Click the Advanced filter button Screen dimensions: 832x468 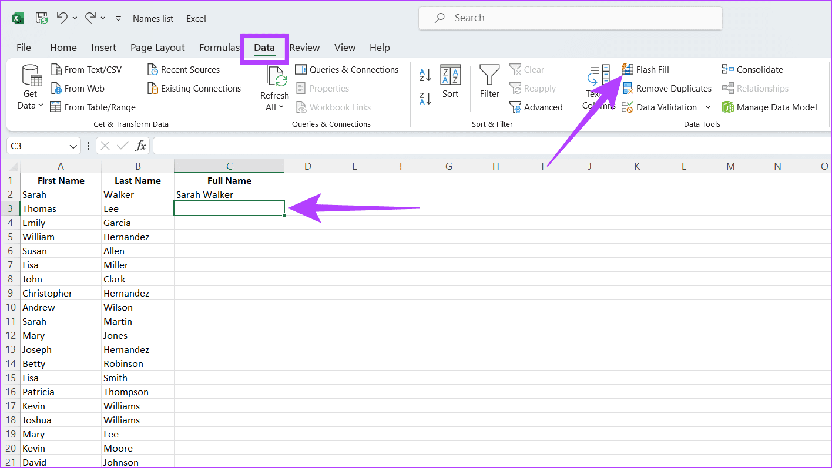tap(536, 107)
